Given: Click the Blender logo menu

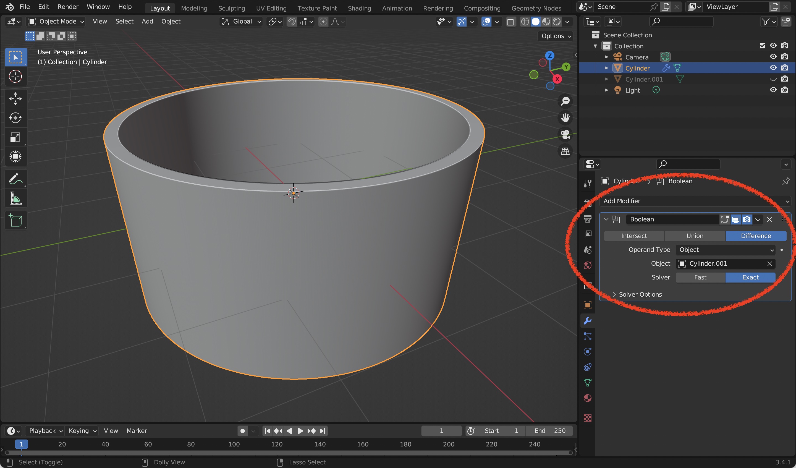Looking at the screenshot, I should point(9,7).
